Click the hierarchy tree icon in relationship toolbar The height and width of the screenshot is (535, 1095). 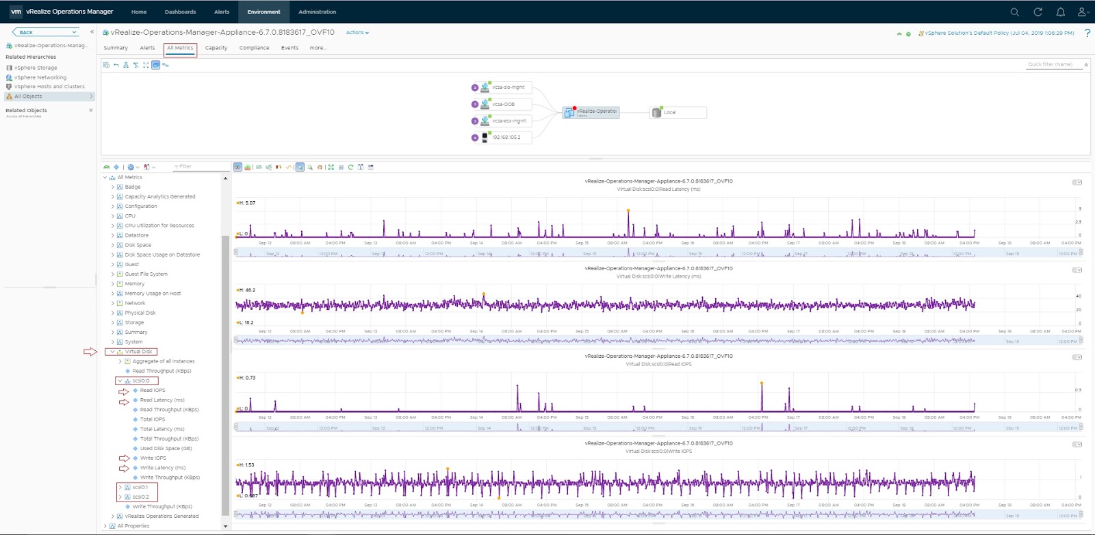[x=126, y=65]
